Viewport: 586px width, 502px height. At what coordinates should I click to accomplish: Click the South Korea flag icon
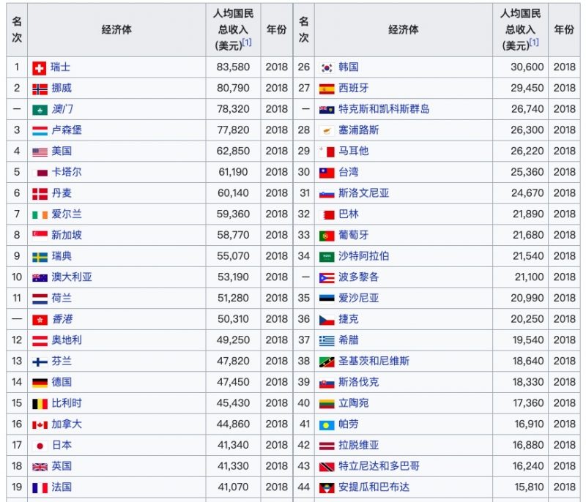(x=327, y=68)
